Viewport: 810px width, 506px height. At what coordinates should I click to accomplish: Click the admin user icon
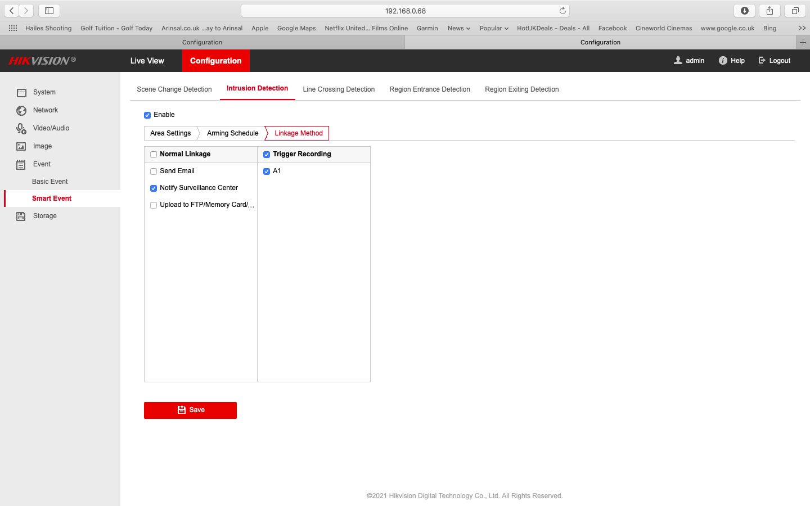point(678,60)
